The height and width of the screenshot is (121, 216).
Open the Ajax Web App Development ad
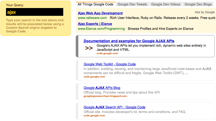(100, 13)
